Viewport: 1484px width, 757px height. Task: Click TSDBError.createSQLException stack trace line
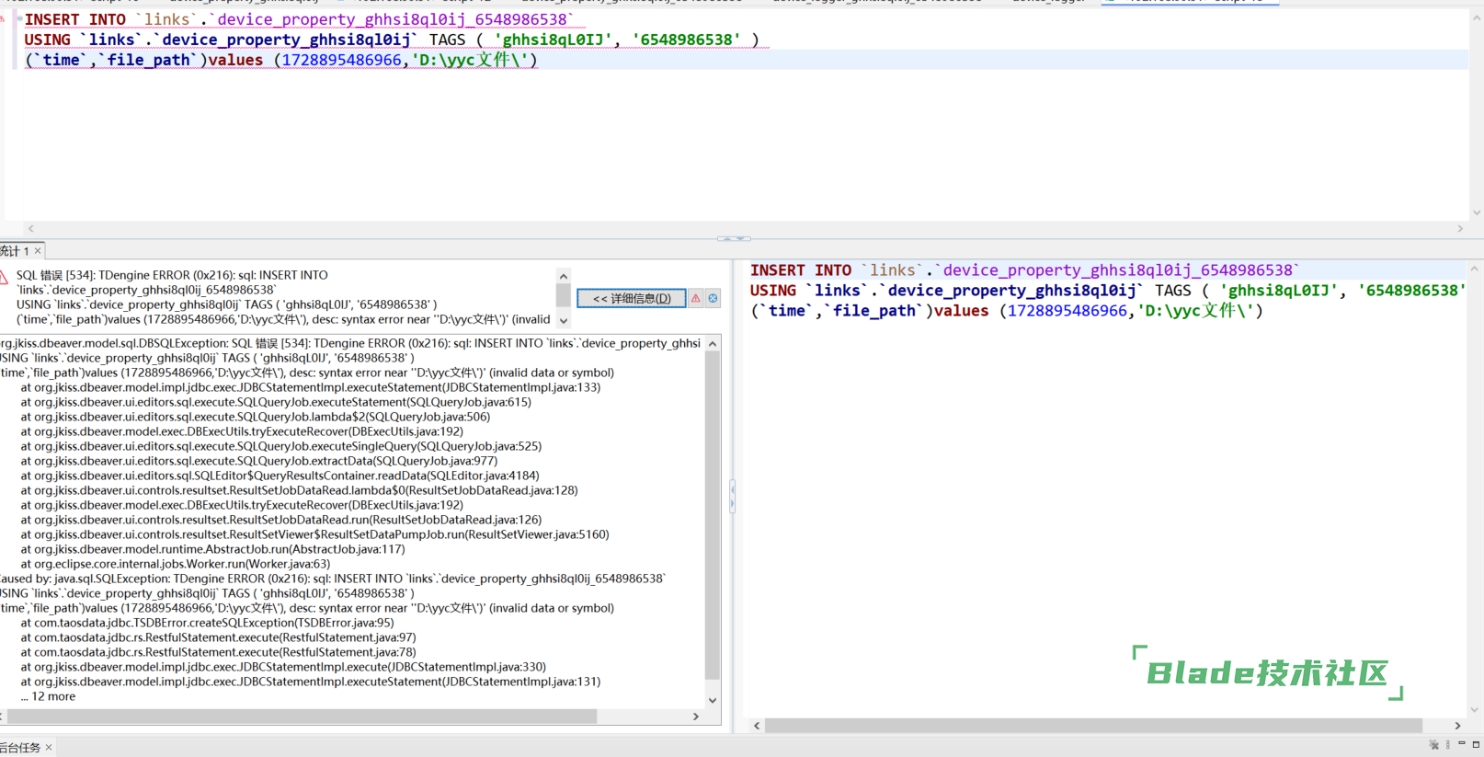click(x=207, y=623)
